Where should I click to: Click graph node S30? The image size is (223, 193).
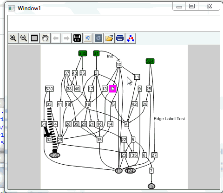(x=49, y=89)
